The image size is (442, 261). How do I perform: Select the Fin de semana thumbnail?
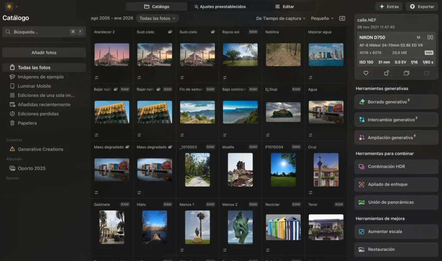pos(197,112)
